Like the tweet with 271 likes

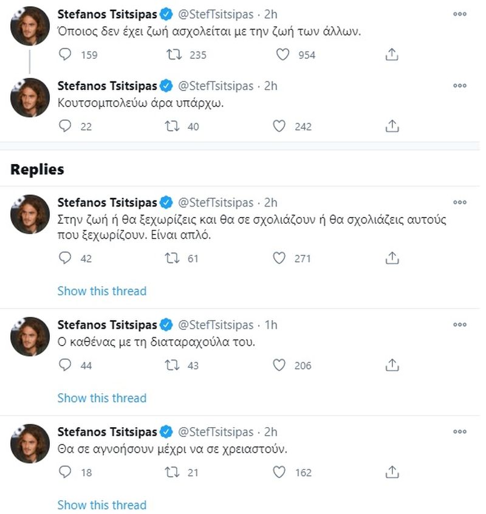tap(279, 258)
